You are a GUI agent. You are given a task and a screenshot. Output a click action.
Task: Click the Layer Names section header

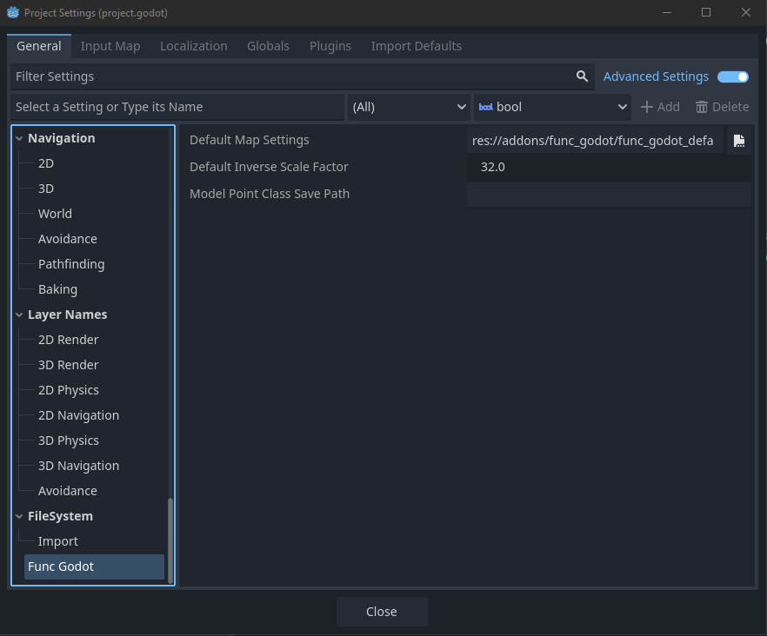tap(68, 315)
